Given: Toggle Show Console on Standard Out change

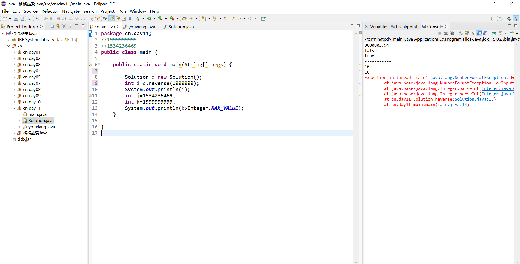Looking at the screenshot, I should [479, 33].
